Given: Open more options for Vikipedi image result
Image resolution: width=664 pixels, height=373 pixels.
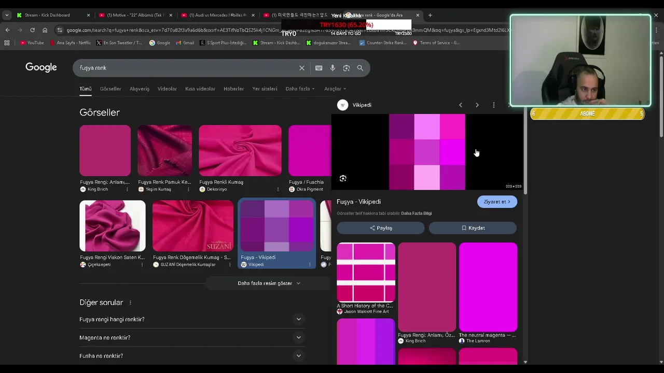Looking at the screenshot, I should 310,265.
